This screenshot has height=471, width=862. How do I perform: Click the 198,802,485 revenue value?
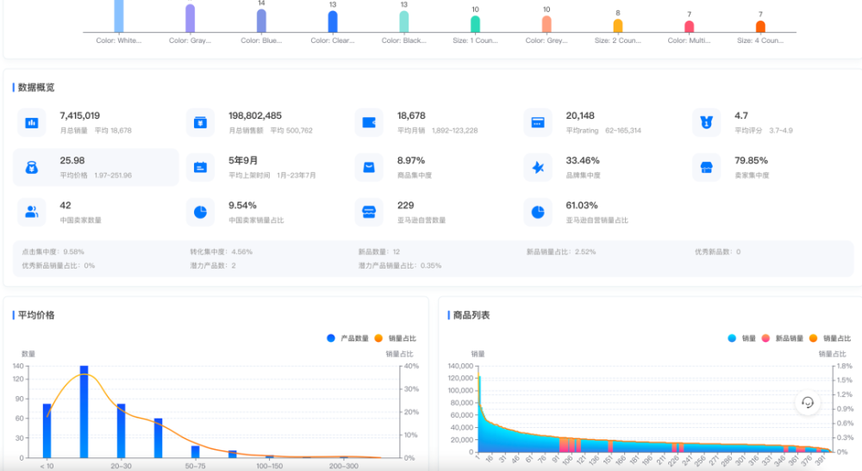255,116
